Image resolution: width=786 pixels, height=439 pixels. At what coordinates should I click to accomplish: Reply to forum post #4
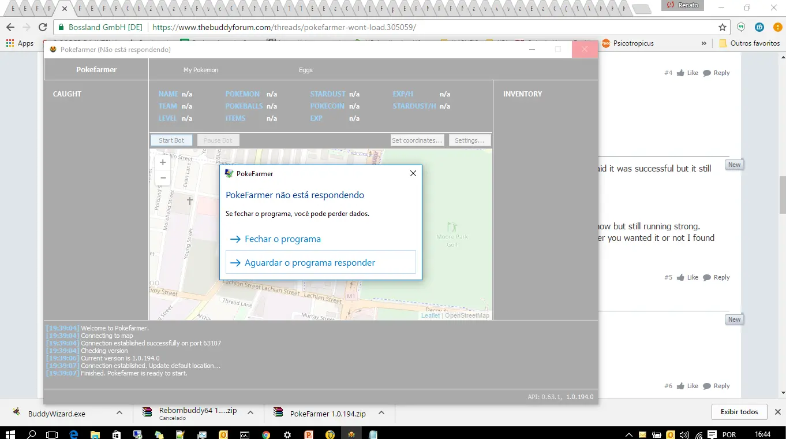pyautogui.click(x=717, y=73)
